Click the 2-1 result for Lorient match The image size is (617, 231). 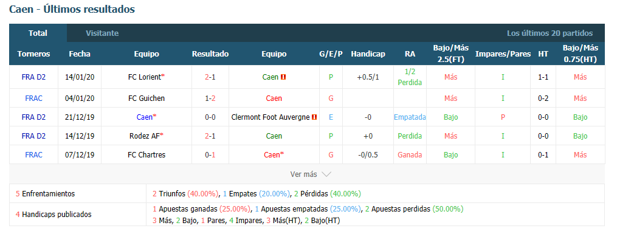point(210,78)
